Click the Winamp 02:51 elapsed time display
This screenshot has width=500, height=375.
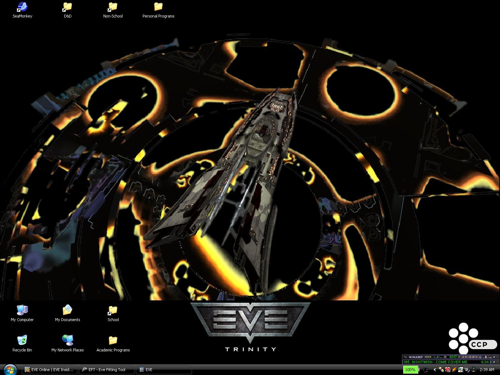tap(453, 357)
